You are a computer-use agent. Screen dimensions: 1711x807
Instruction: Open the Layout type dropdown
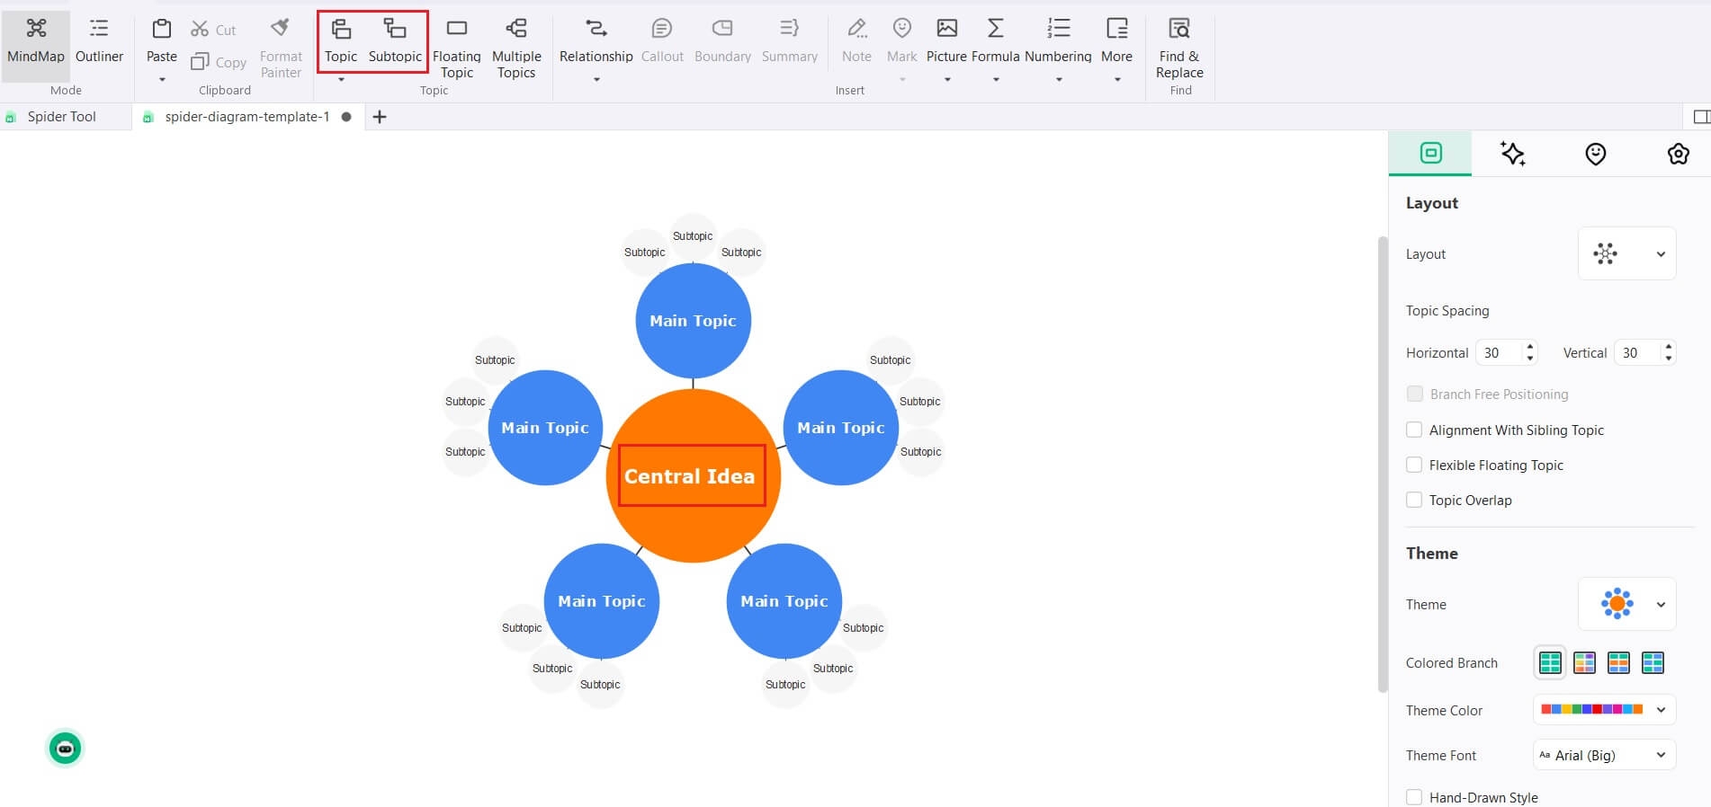coord(1626,254)
